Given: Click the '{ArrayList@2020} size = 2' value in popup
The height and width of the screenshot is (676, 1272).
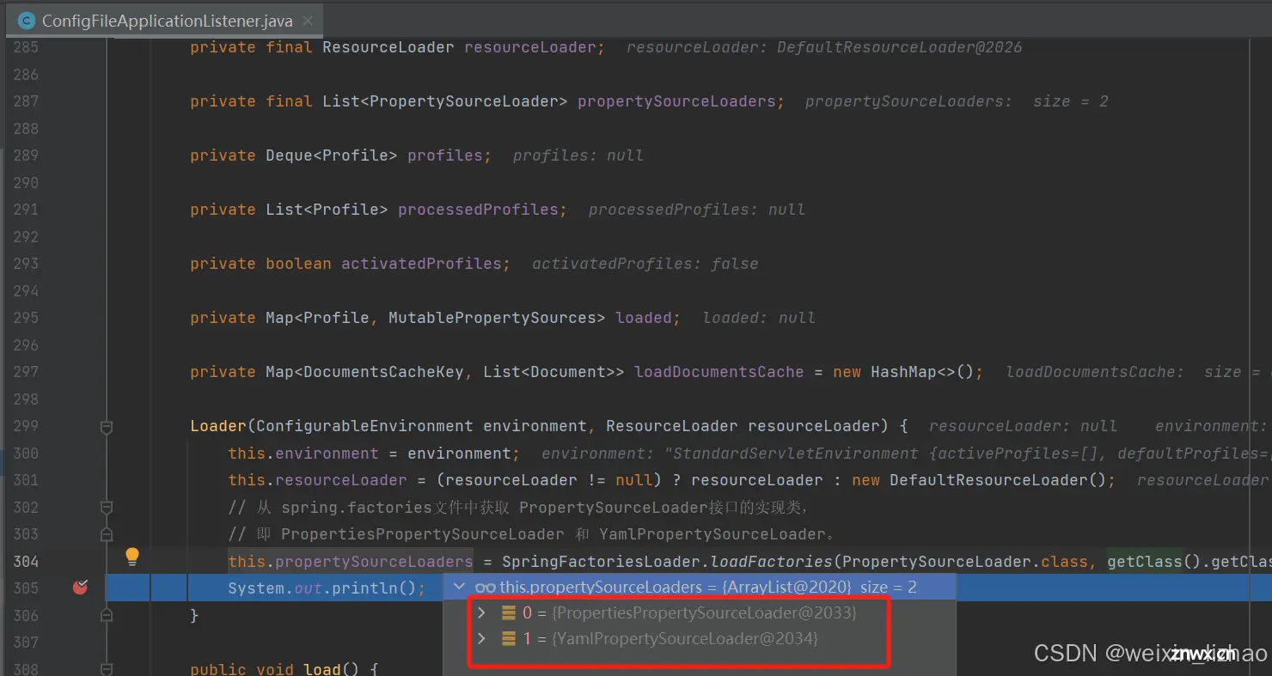Looking at the screenshot, I should pos(819,588).
